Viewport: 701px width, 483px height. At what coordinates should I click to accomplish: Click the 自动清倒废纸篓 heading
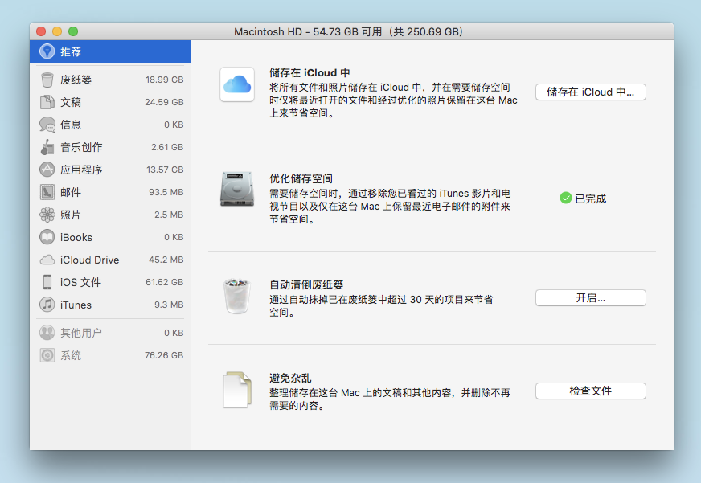pyautogui.click(x=306, y=284)
